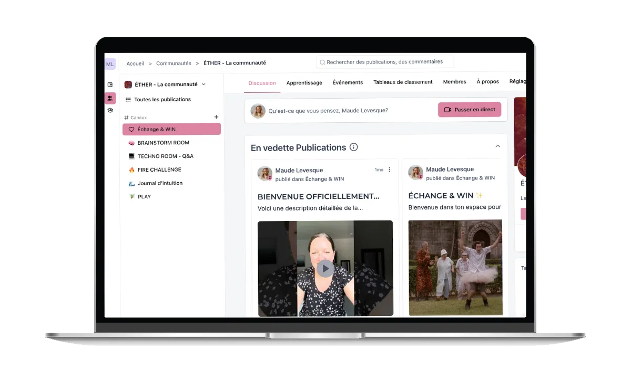This screenshot has height=370, width=631.
Task: Click the info icon beside En vedette Publications
Action: coord(354,147)
